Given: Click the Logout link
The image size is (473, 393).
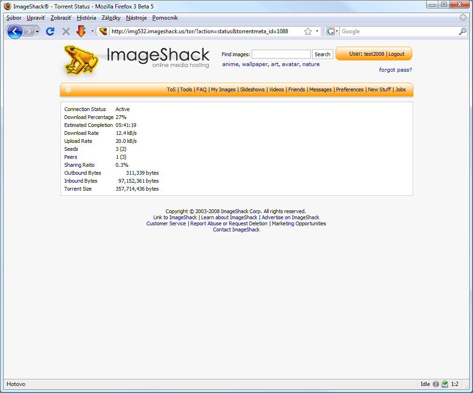Looking at the screenshot, I should pyautogui.click(x=397, y=54).
